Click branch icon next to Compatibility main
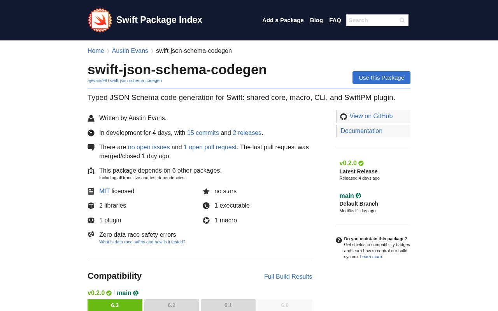 point(136,293)
